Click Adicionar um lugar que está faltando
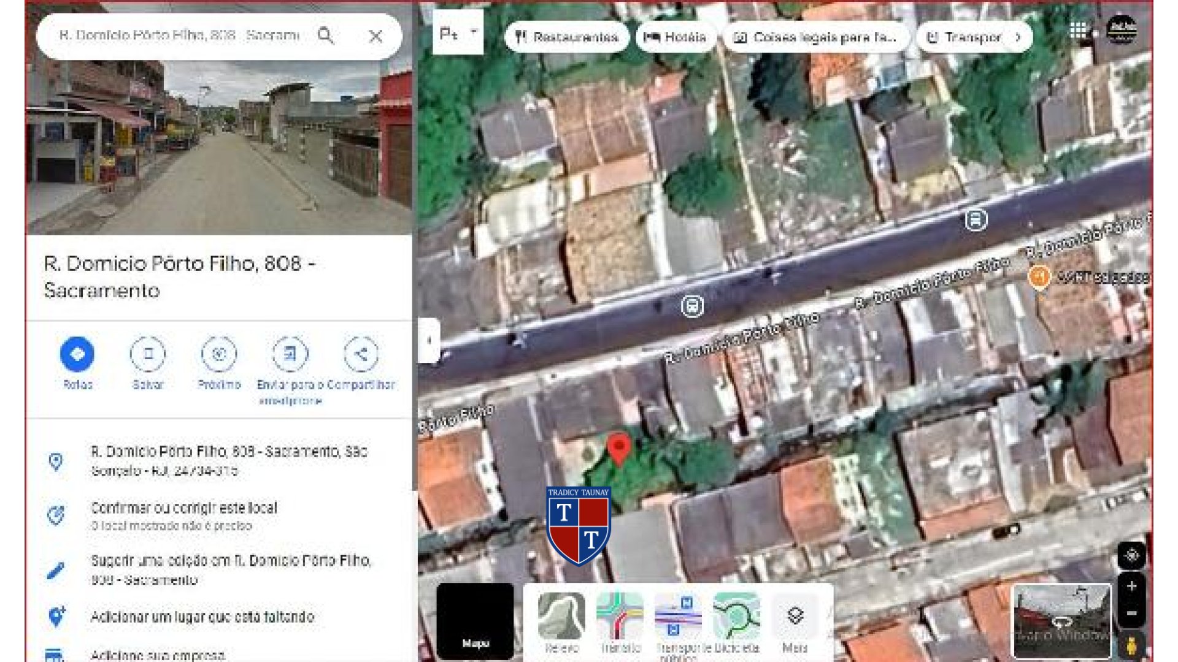The width and height of the screenshot is (1178, 662). (202, 617)
